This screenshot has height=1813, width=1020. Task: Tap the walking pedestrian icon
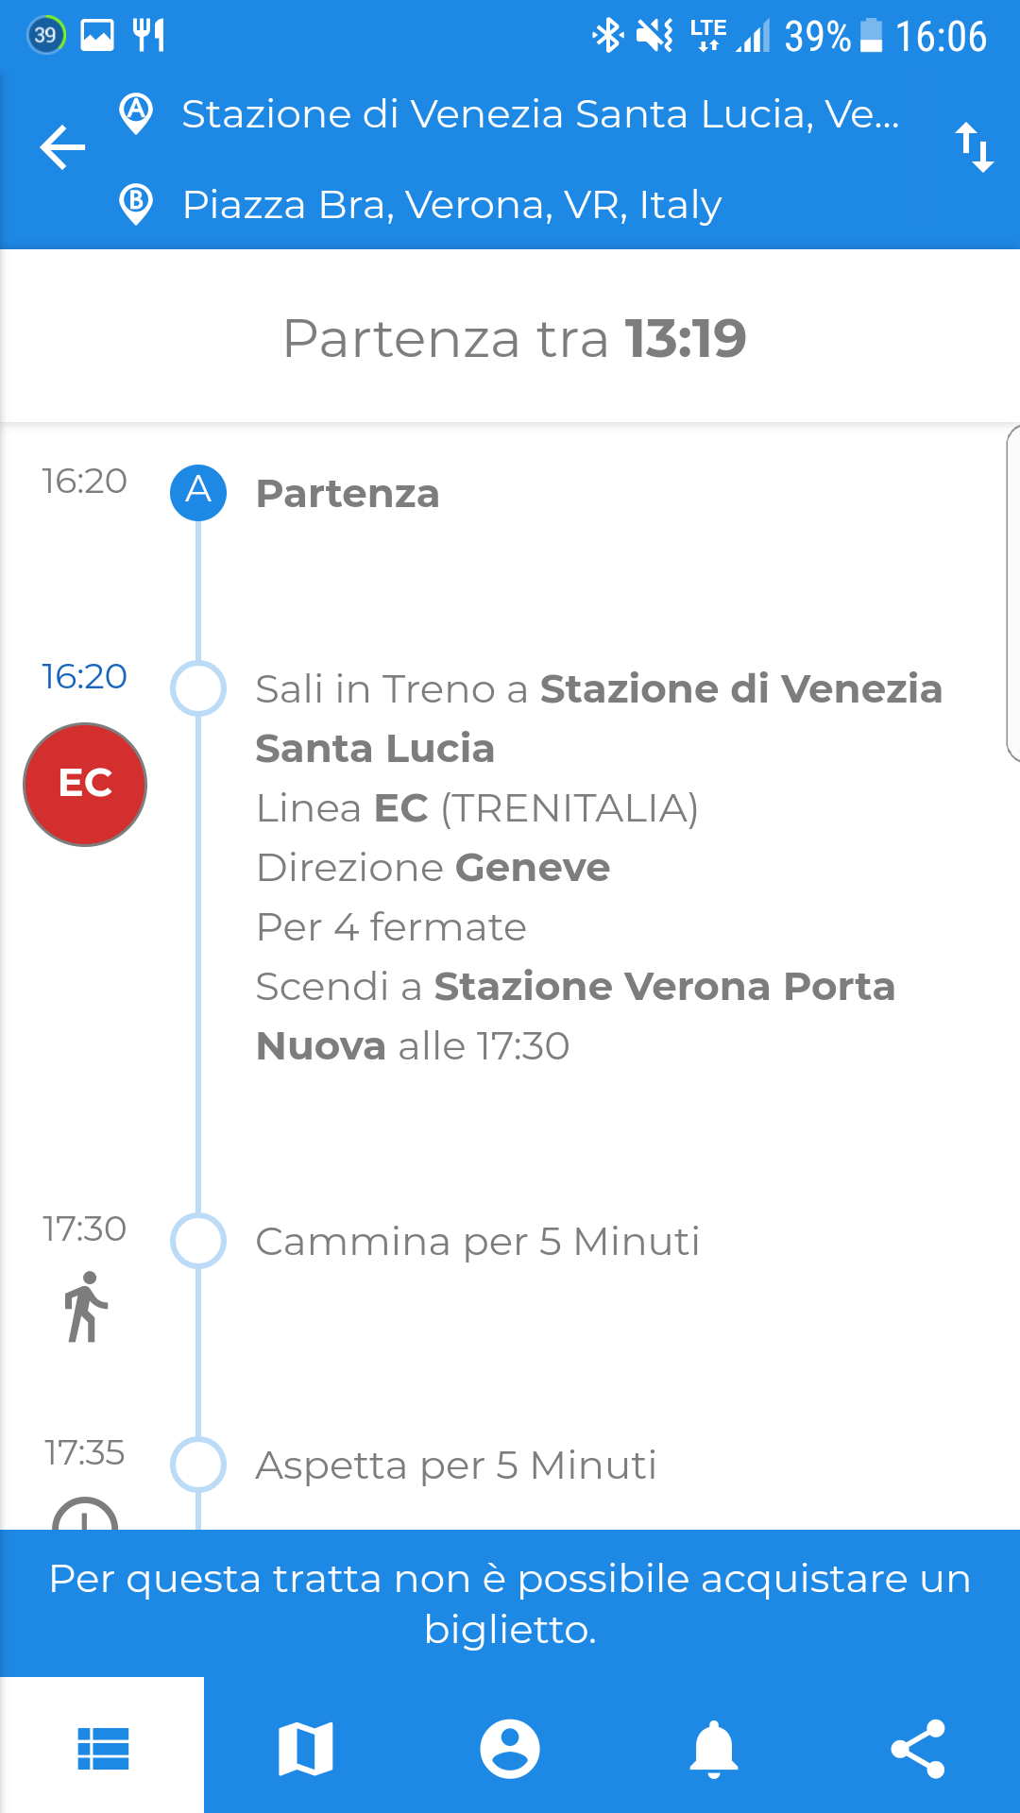pyautogui.click(x=85, y=1307)
